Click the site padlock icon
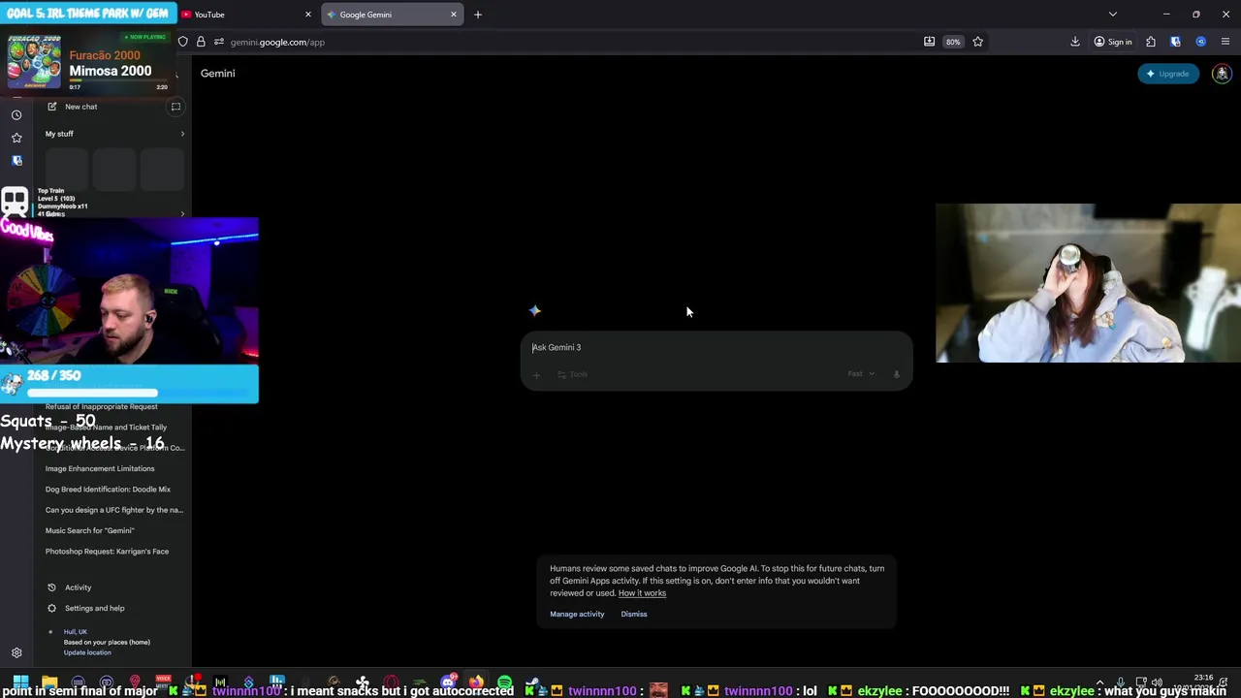1241x698 pixels. [x=201, y=42]
